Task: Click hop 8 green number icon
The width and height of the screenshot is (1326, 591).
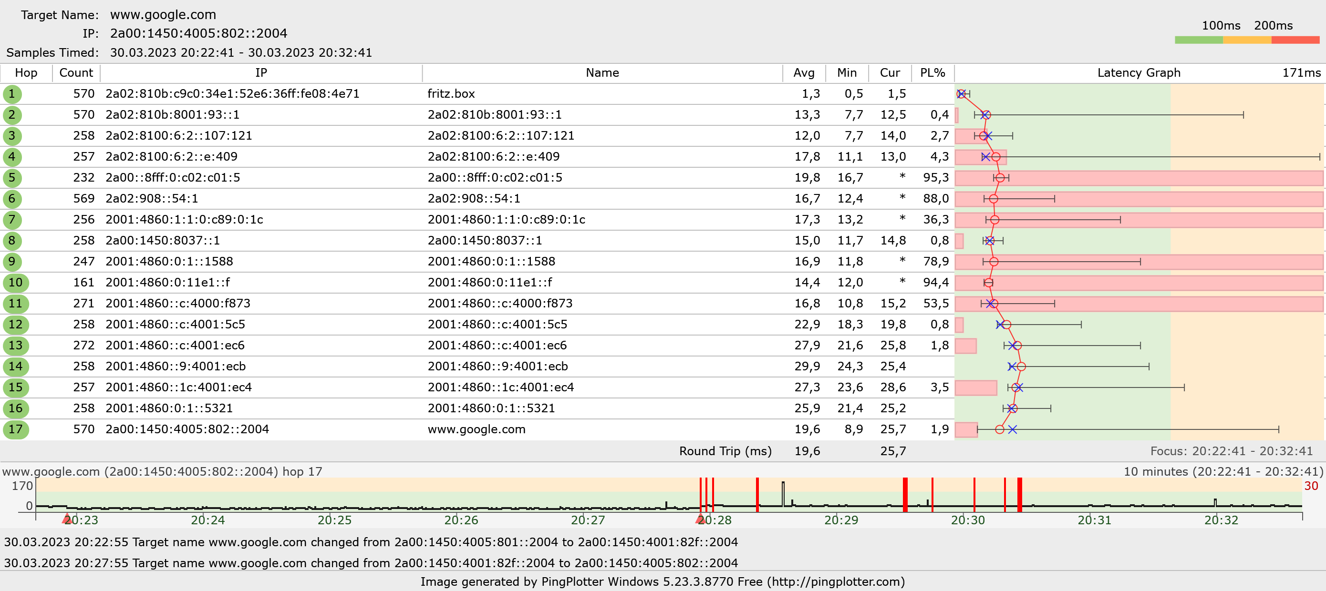Action: [12, 241]
